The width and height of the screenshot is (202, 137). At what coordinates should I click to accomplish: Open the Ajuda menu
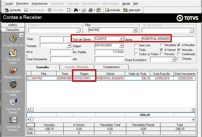point(126,4)
